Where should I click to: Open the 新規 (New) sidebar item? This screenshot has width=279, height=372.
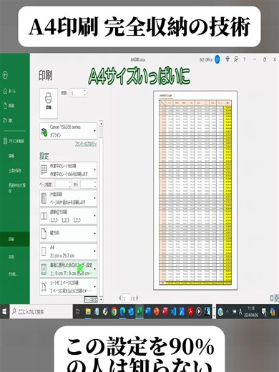(x=9, y=106)
